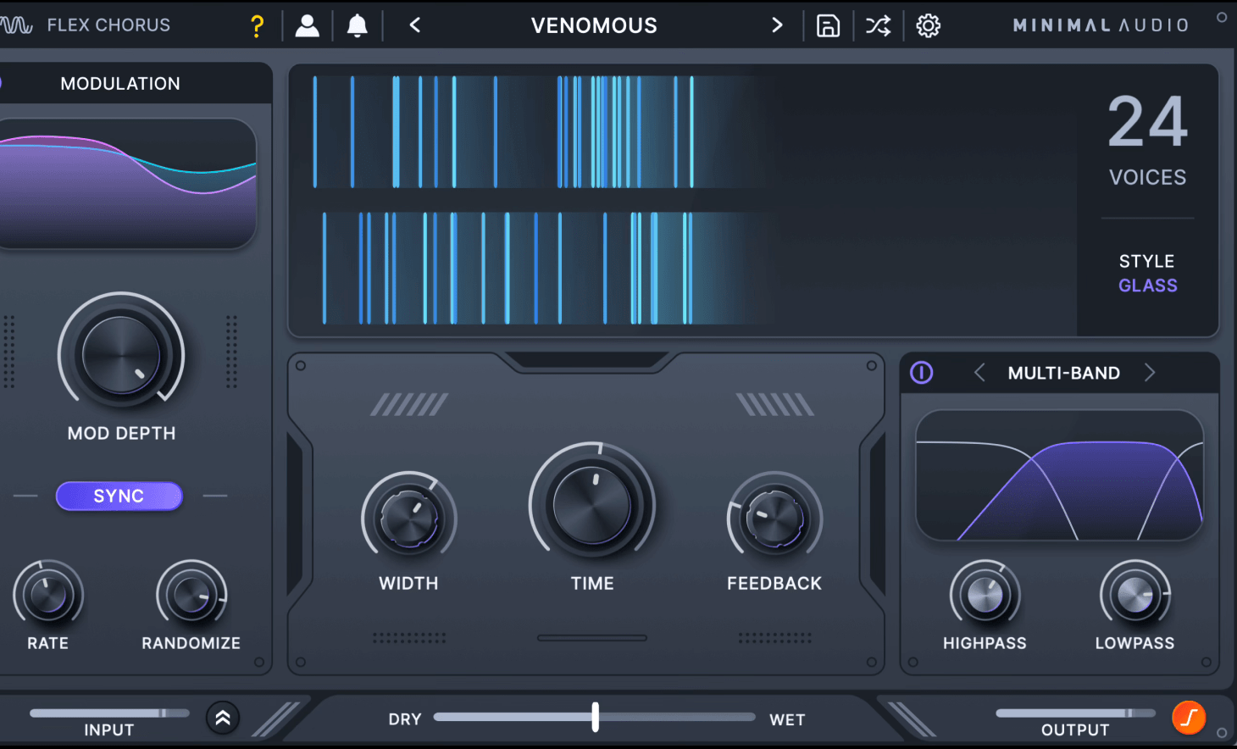The height and width of the screenshot is (749, 1237).
Task: Go to next preset arrow
Action: (x=777, y=25)
